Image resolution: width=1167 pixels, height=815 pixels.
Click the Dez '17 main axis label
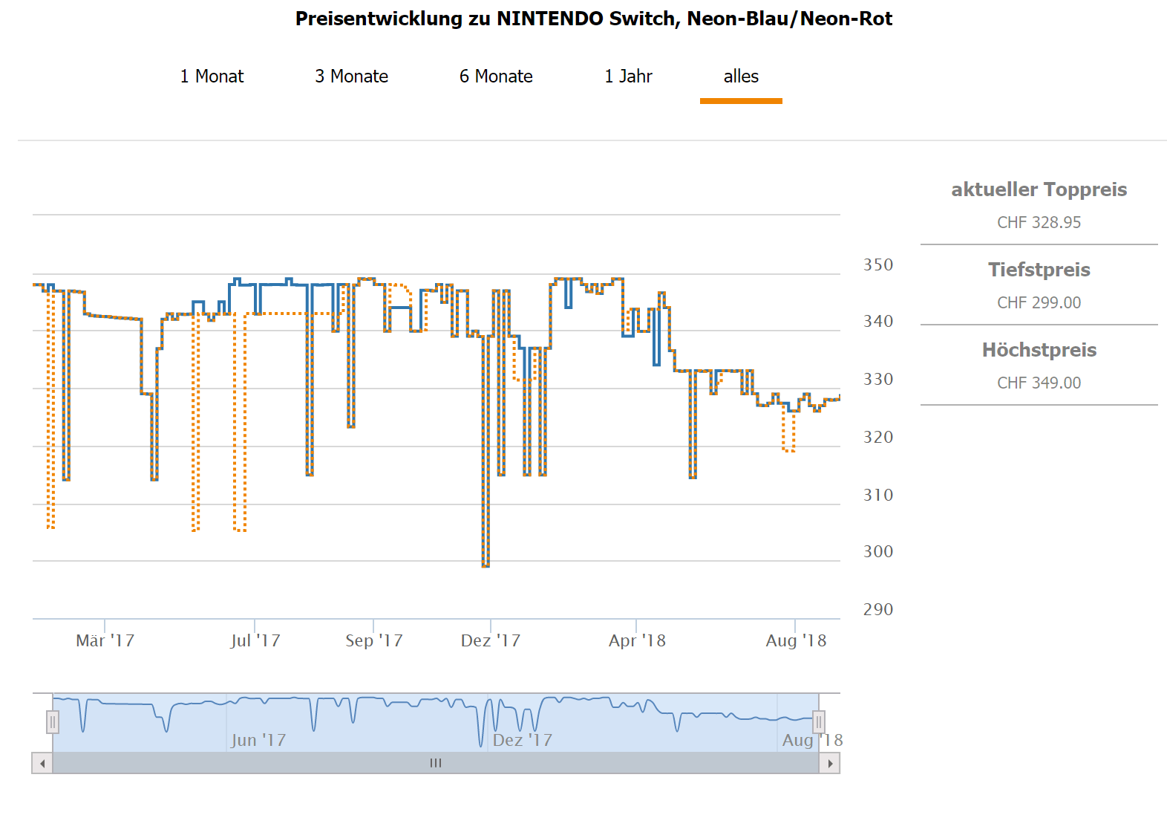tap(491, 640)
